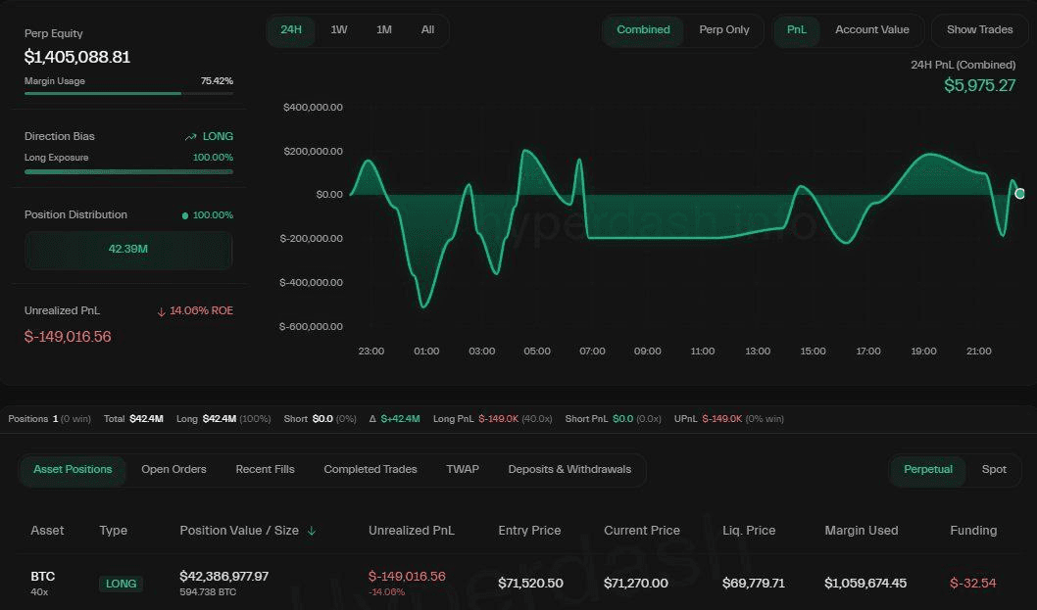Switch to Combined view

643,30
